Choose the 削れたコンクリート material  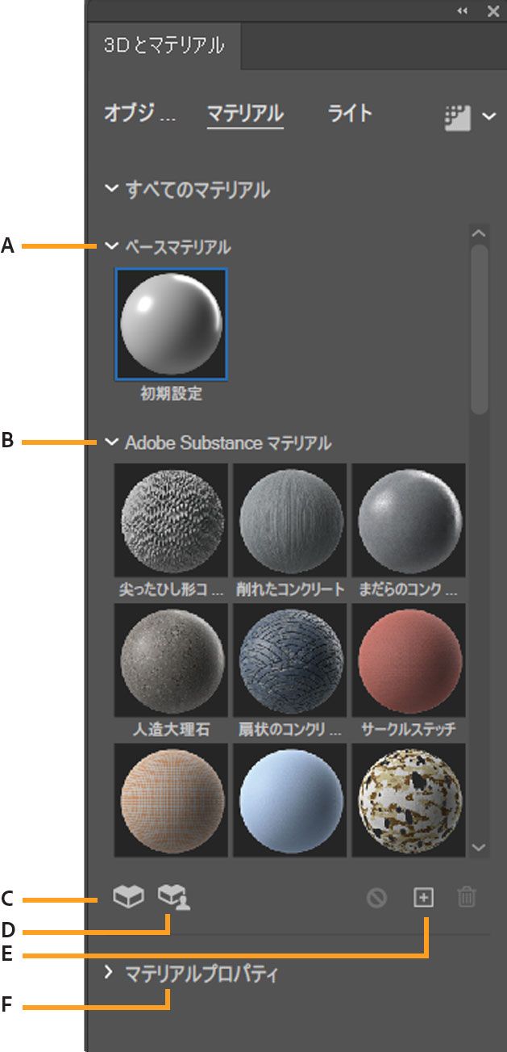click(x=289, y=519)
